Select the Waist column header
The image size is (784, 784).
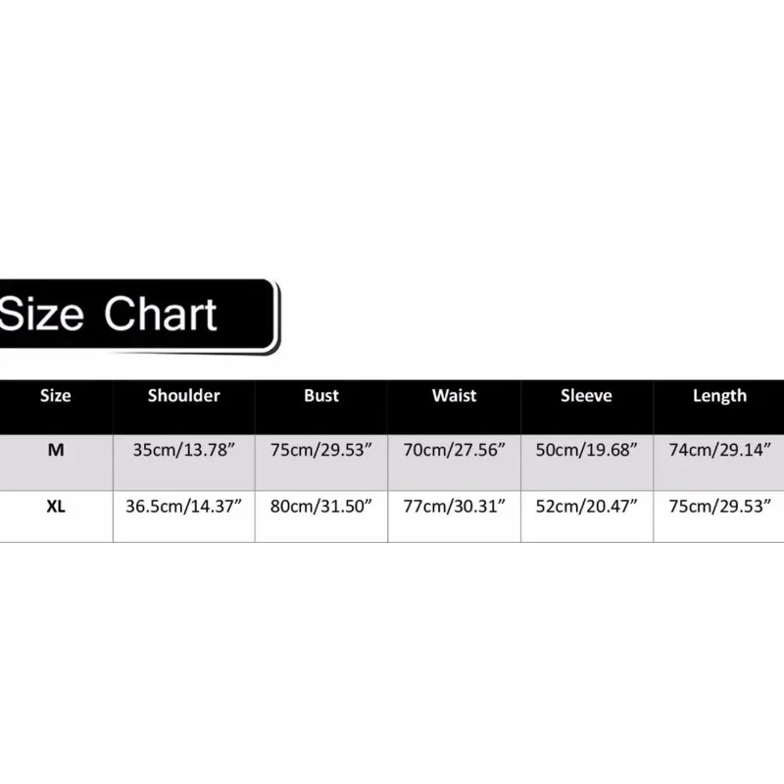[455, 396]
